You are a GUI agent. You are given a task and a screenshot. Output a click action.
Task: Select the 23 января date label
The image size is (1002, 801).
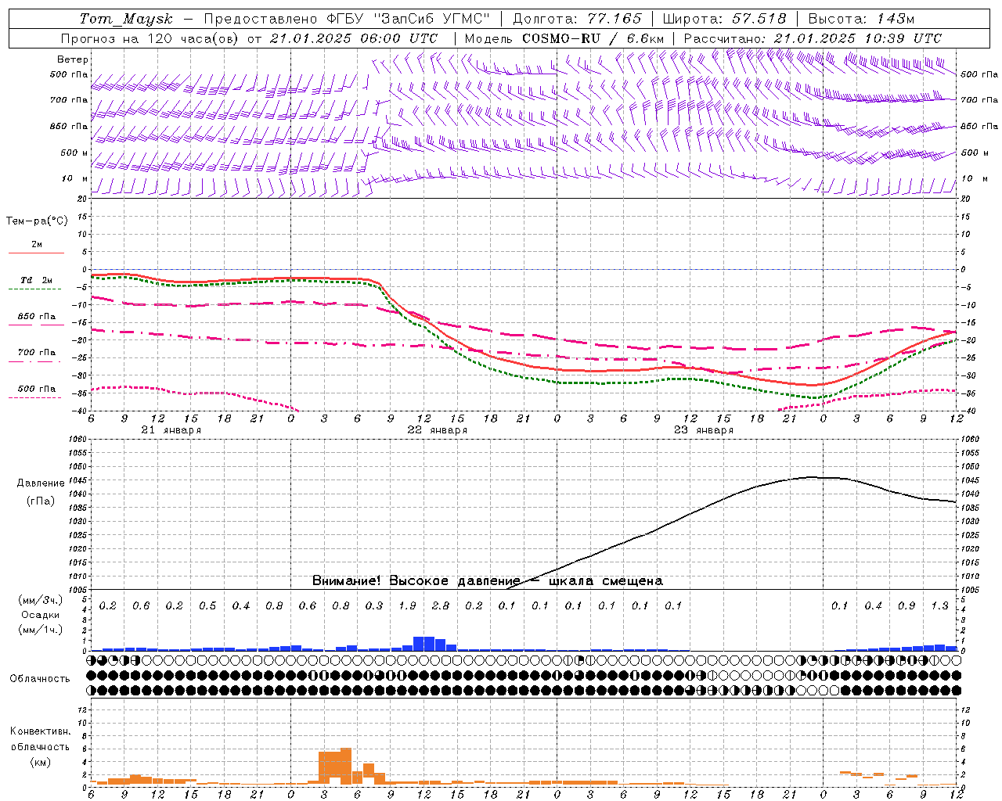pos(704,430)
